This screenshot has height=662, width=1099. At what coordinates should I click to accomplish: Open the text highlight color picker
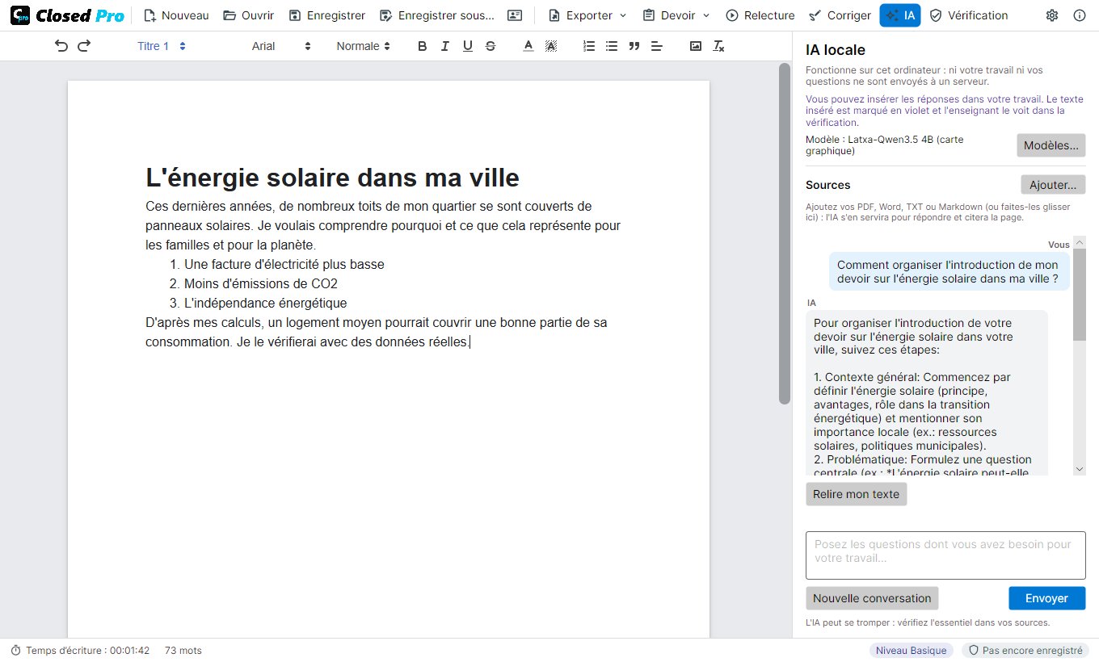coord(551,46)
